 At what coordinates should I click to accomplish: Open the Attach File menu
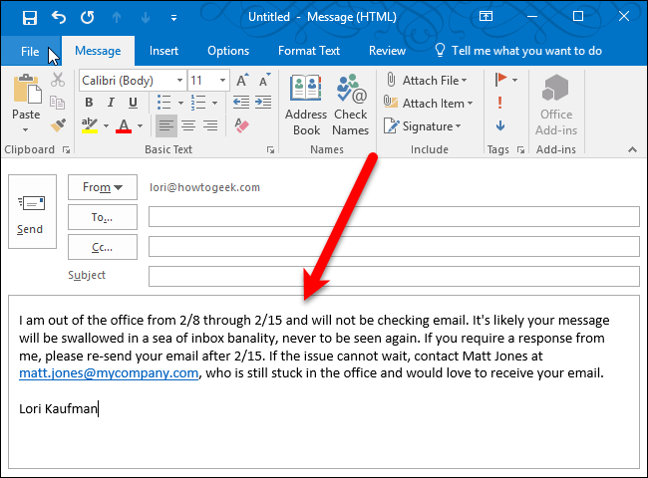tap(427, 80)
